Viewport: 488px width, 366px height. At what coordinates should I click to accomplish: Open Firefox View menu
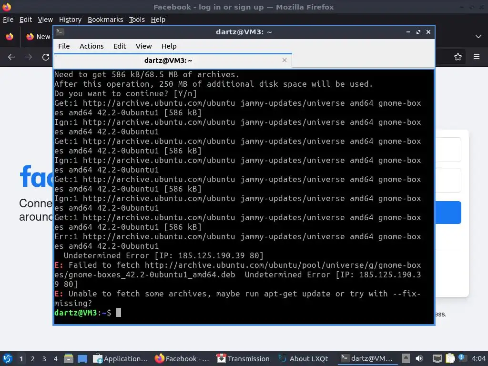[x=45, y=19]
